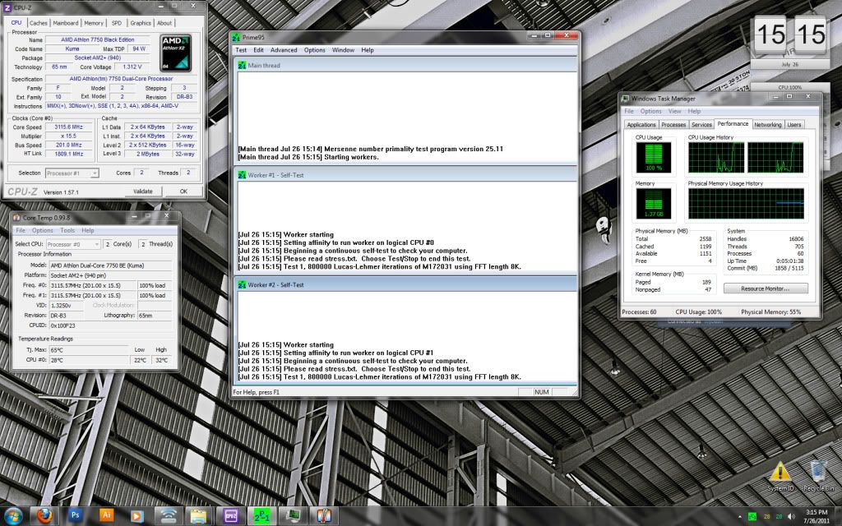Click the CPU-Z title bar icon
Viewport: 842px width, 526px height.
(x=7, y=7)
